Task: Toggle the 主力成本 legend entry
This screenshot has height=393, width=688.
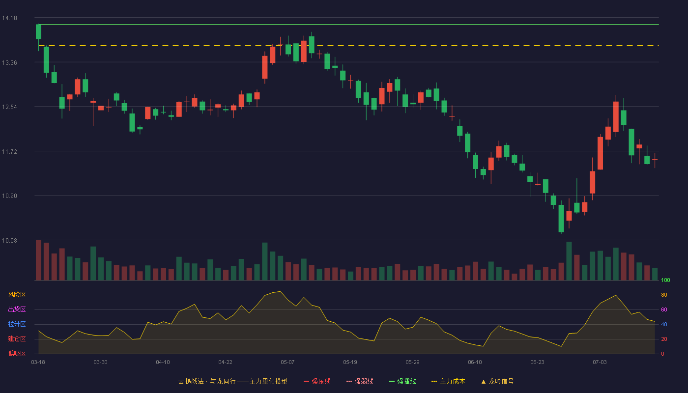Action: [448, 381]
